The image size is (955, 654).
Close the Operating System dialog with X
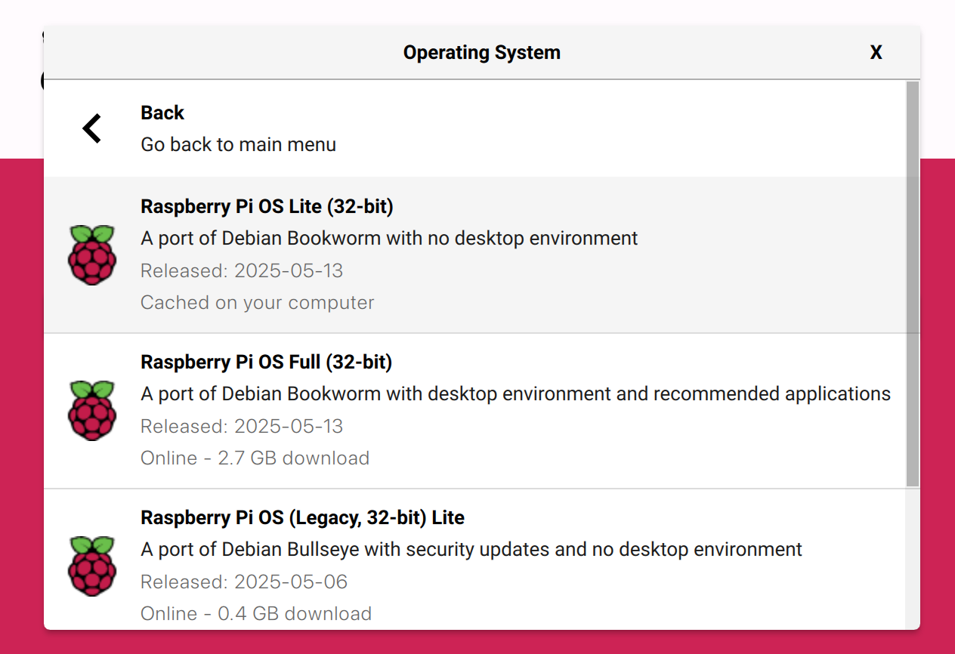(x=876, y=52)
